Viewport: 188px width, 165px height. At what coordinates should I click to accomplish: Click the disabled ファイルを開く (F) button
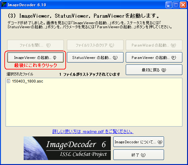coord(35,45)
